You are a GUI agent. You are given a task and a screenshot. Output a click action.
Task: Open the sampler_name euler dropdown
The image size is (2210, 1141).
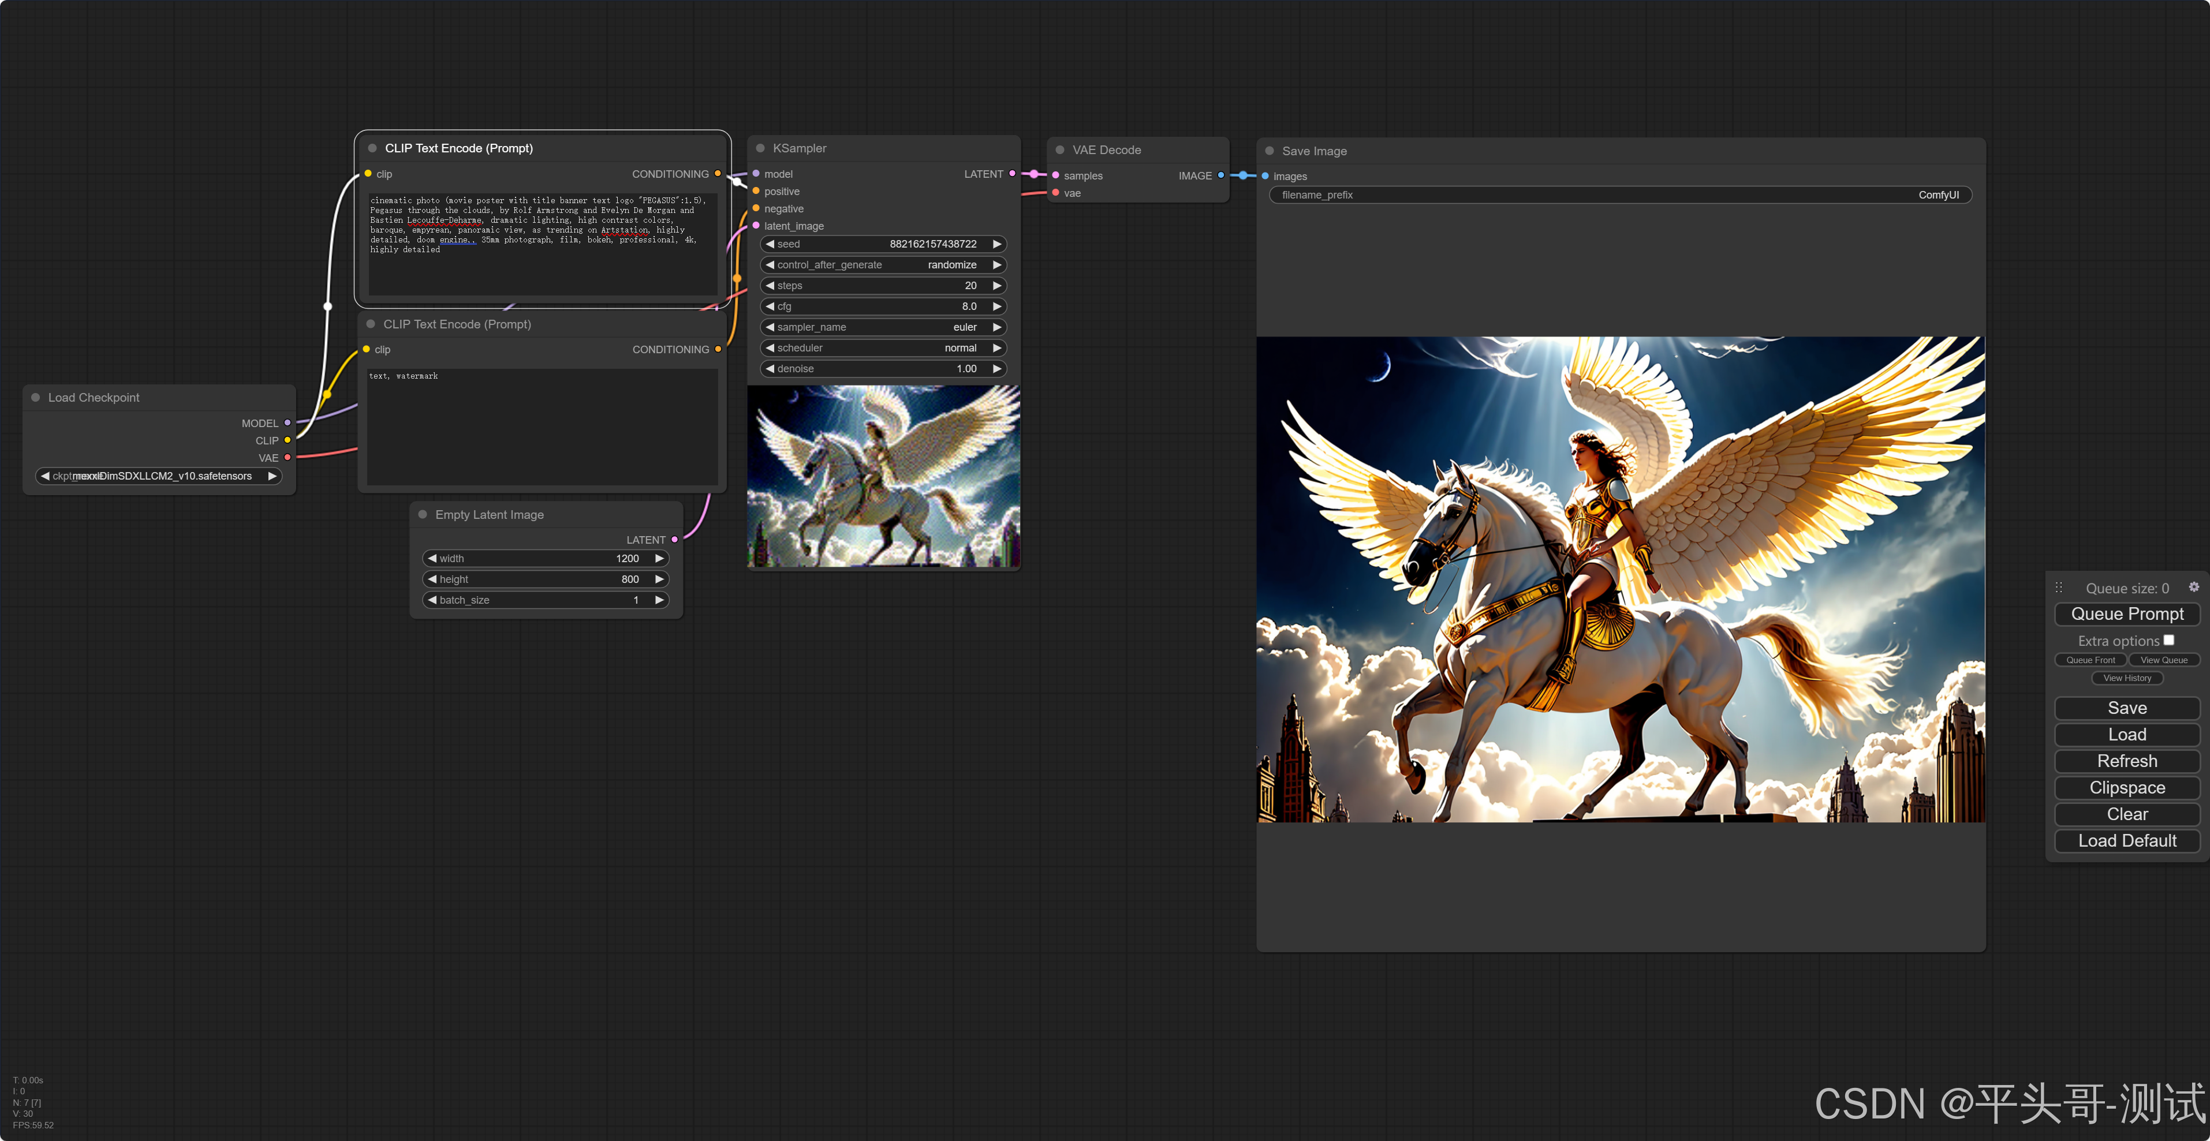point(883,327)
